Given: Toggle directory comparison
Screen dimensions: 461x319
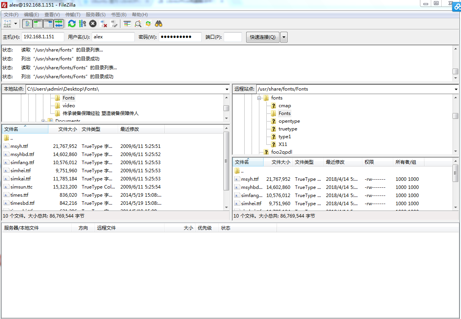Looking at the screenshot, I should [x=138, y=24].
